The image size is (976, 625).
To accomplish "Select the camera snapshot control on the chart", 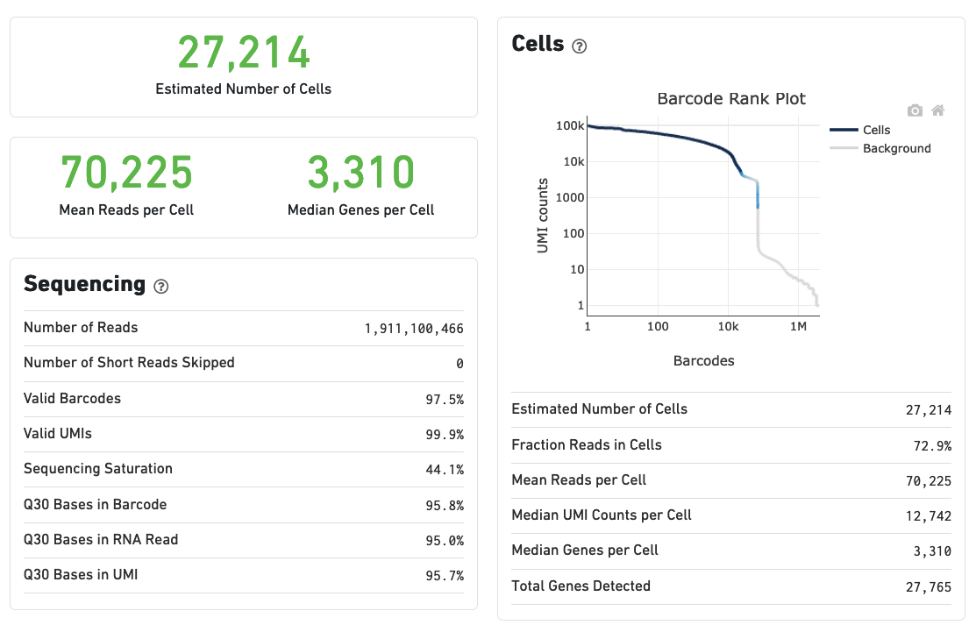I will pos(915,110).
